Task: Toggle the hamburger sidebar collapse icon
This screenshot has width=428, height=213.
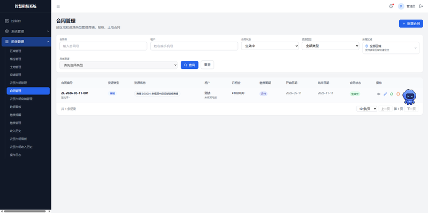Action: click(x=58, y=6)
